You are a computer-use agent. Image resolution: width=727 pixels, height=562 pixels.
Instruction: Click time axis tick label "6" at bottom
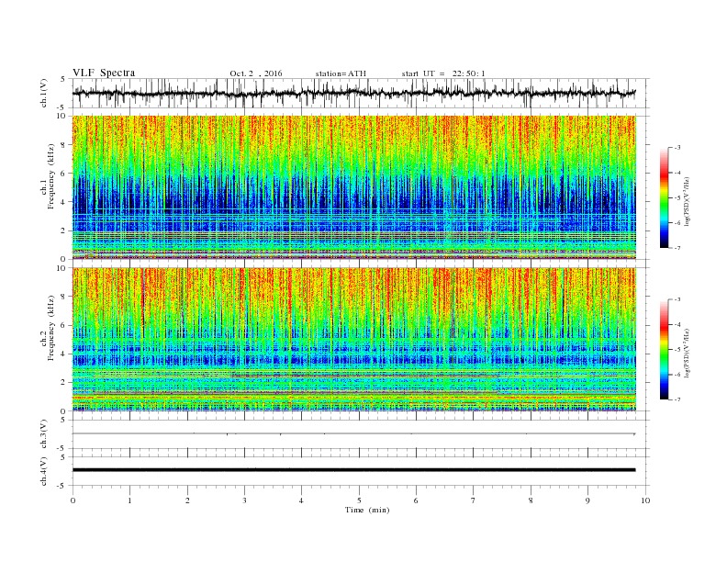416,500
